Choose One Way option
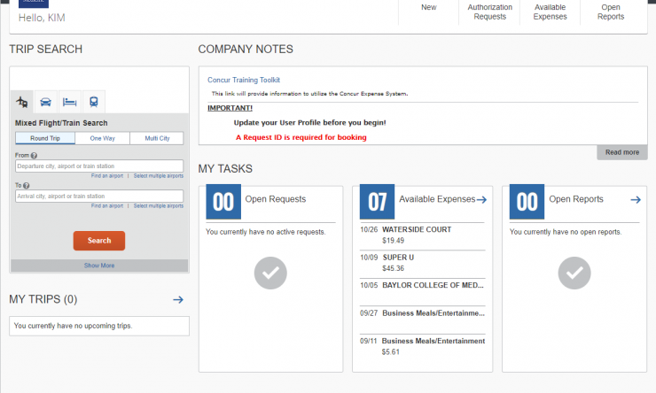Viewport: 656px width, 393px height. coord(103,138)
